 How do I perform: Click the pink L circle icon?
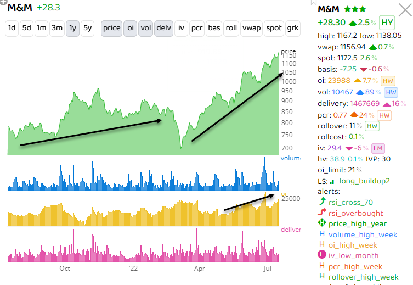pos(322,255)
